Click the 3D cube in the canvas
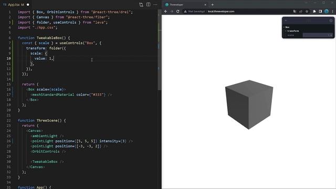The image size is (336, 189). pyautogui.click(x=249, y=104)
